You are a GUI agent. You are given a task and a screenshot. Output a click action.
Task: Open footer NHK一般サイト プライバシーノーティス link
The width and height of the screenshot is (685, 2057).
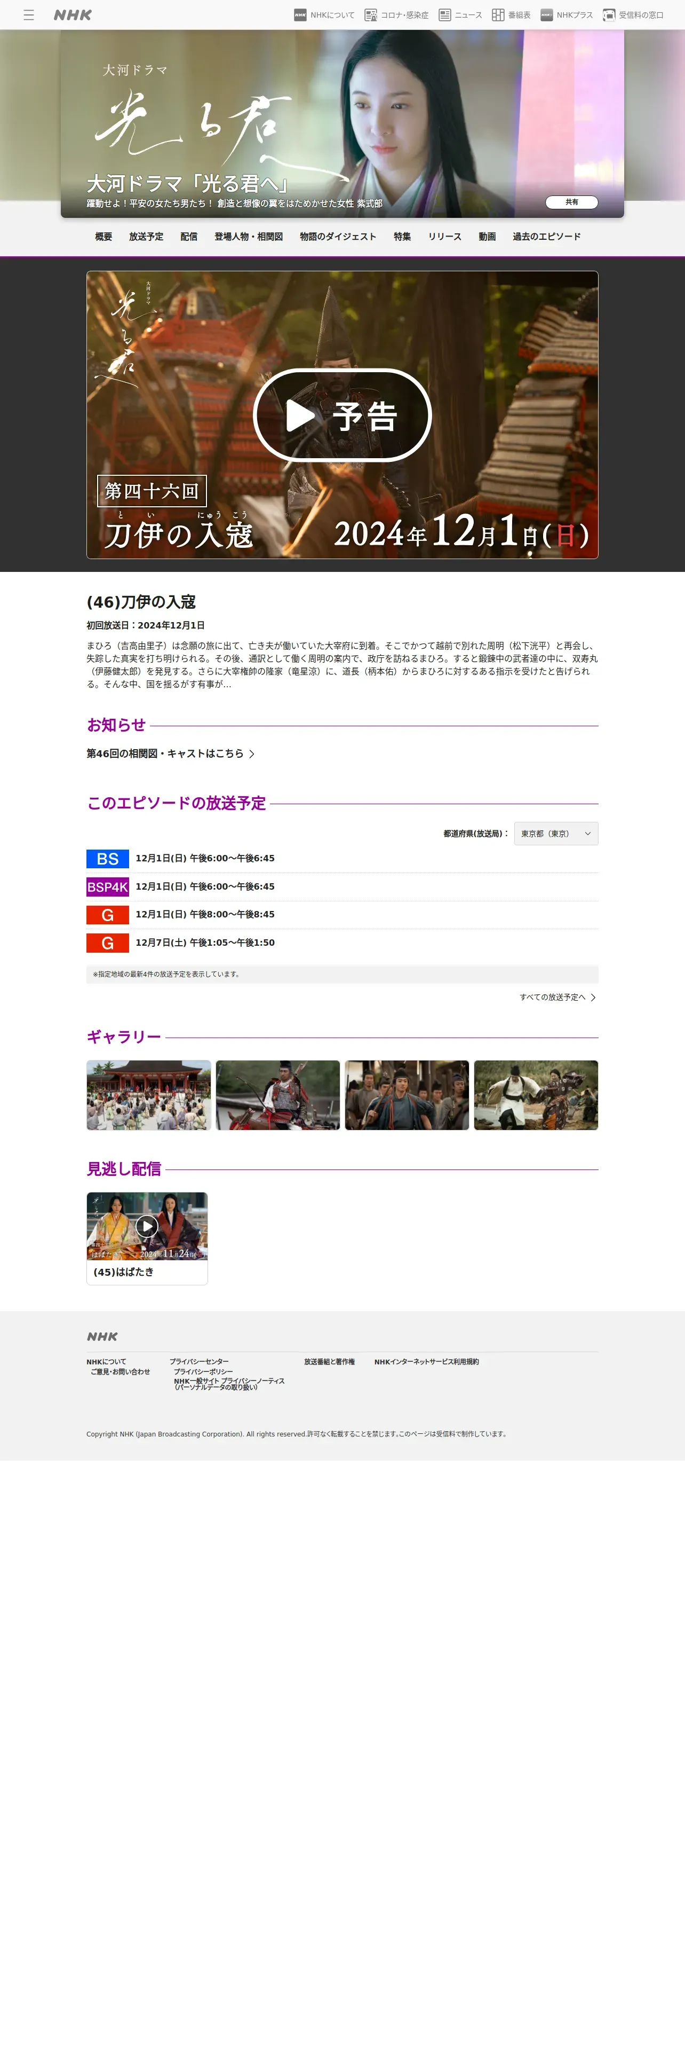point(229,1384)
